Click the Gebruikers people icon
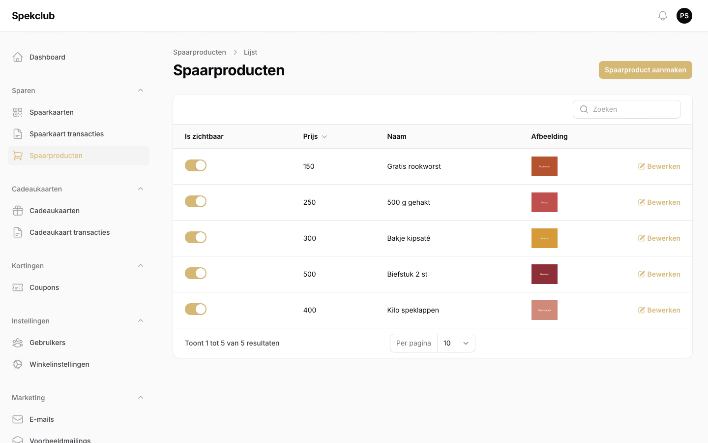 pos(18,343)
